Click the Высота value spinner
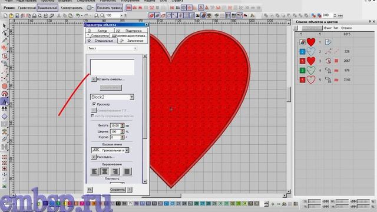This screenshot has width=377, height=212. coord(123,125)
